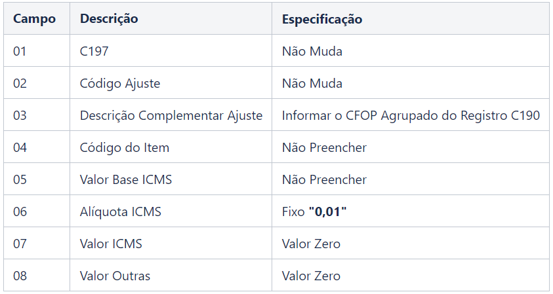Click the CFOP Agrupado specification text
The height and width of the screenshot is (294, 553).
[411, 115]
